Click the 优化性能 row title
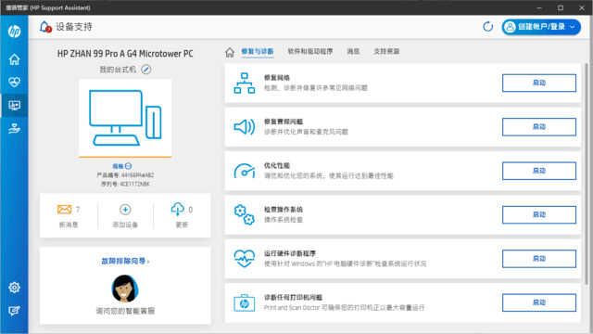The height and width of the screenshot is (334, 593). [277, 165]
